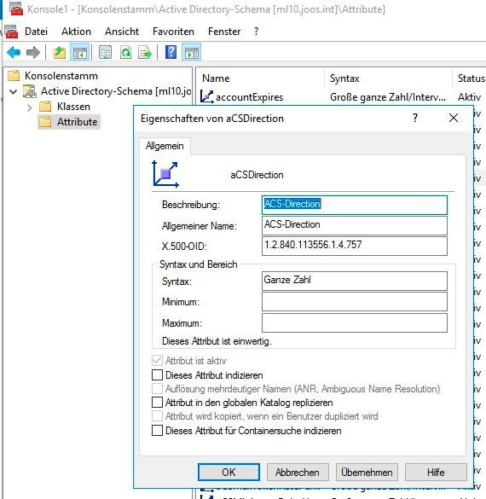Open the Datei menu

(x=37, y=32)
